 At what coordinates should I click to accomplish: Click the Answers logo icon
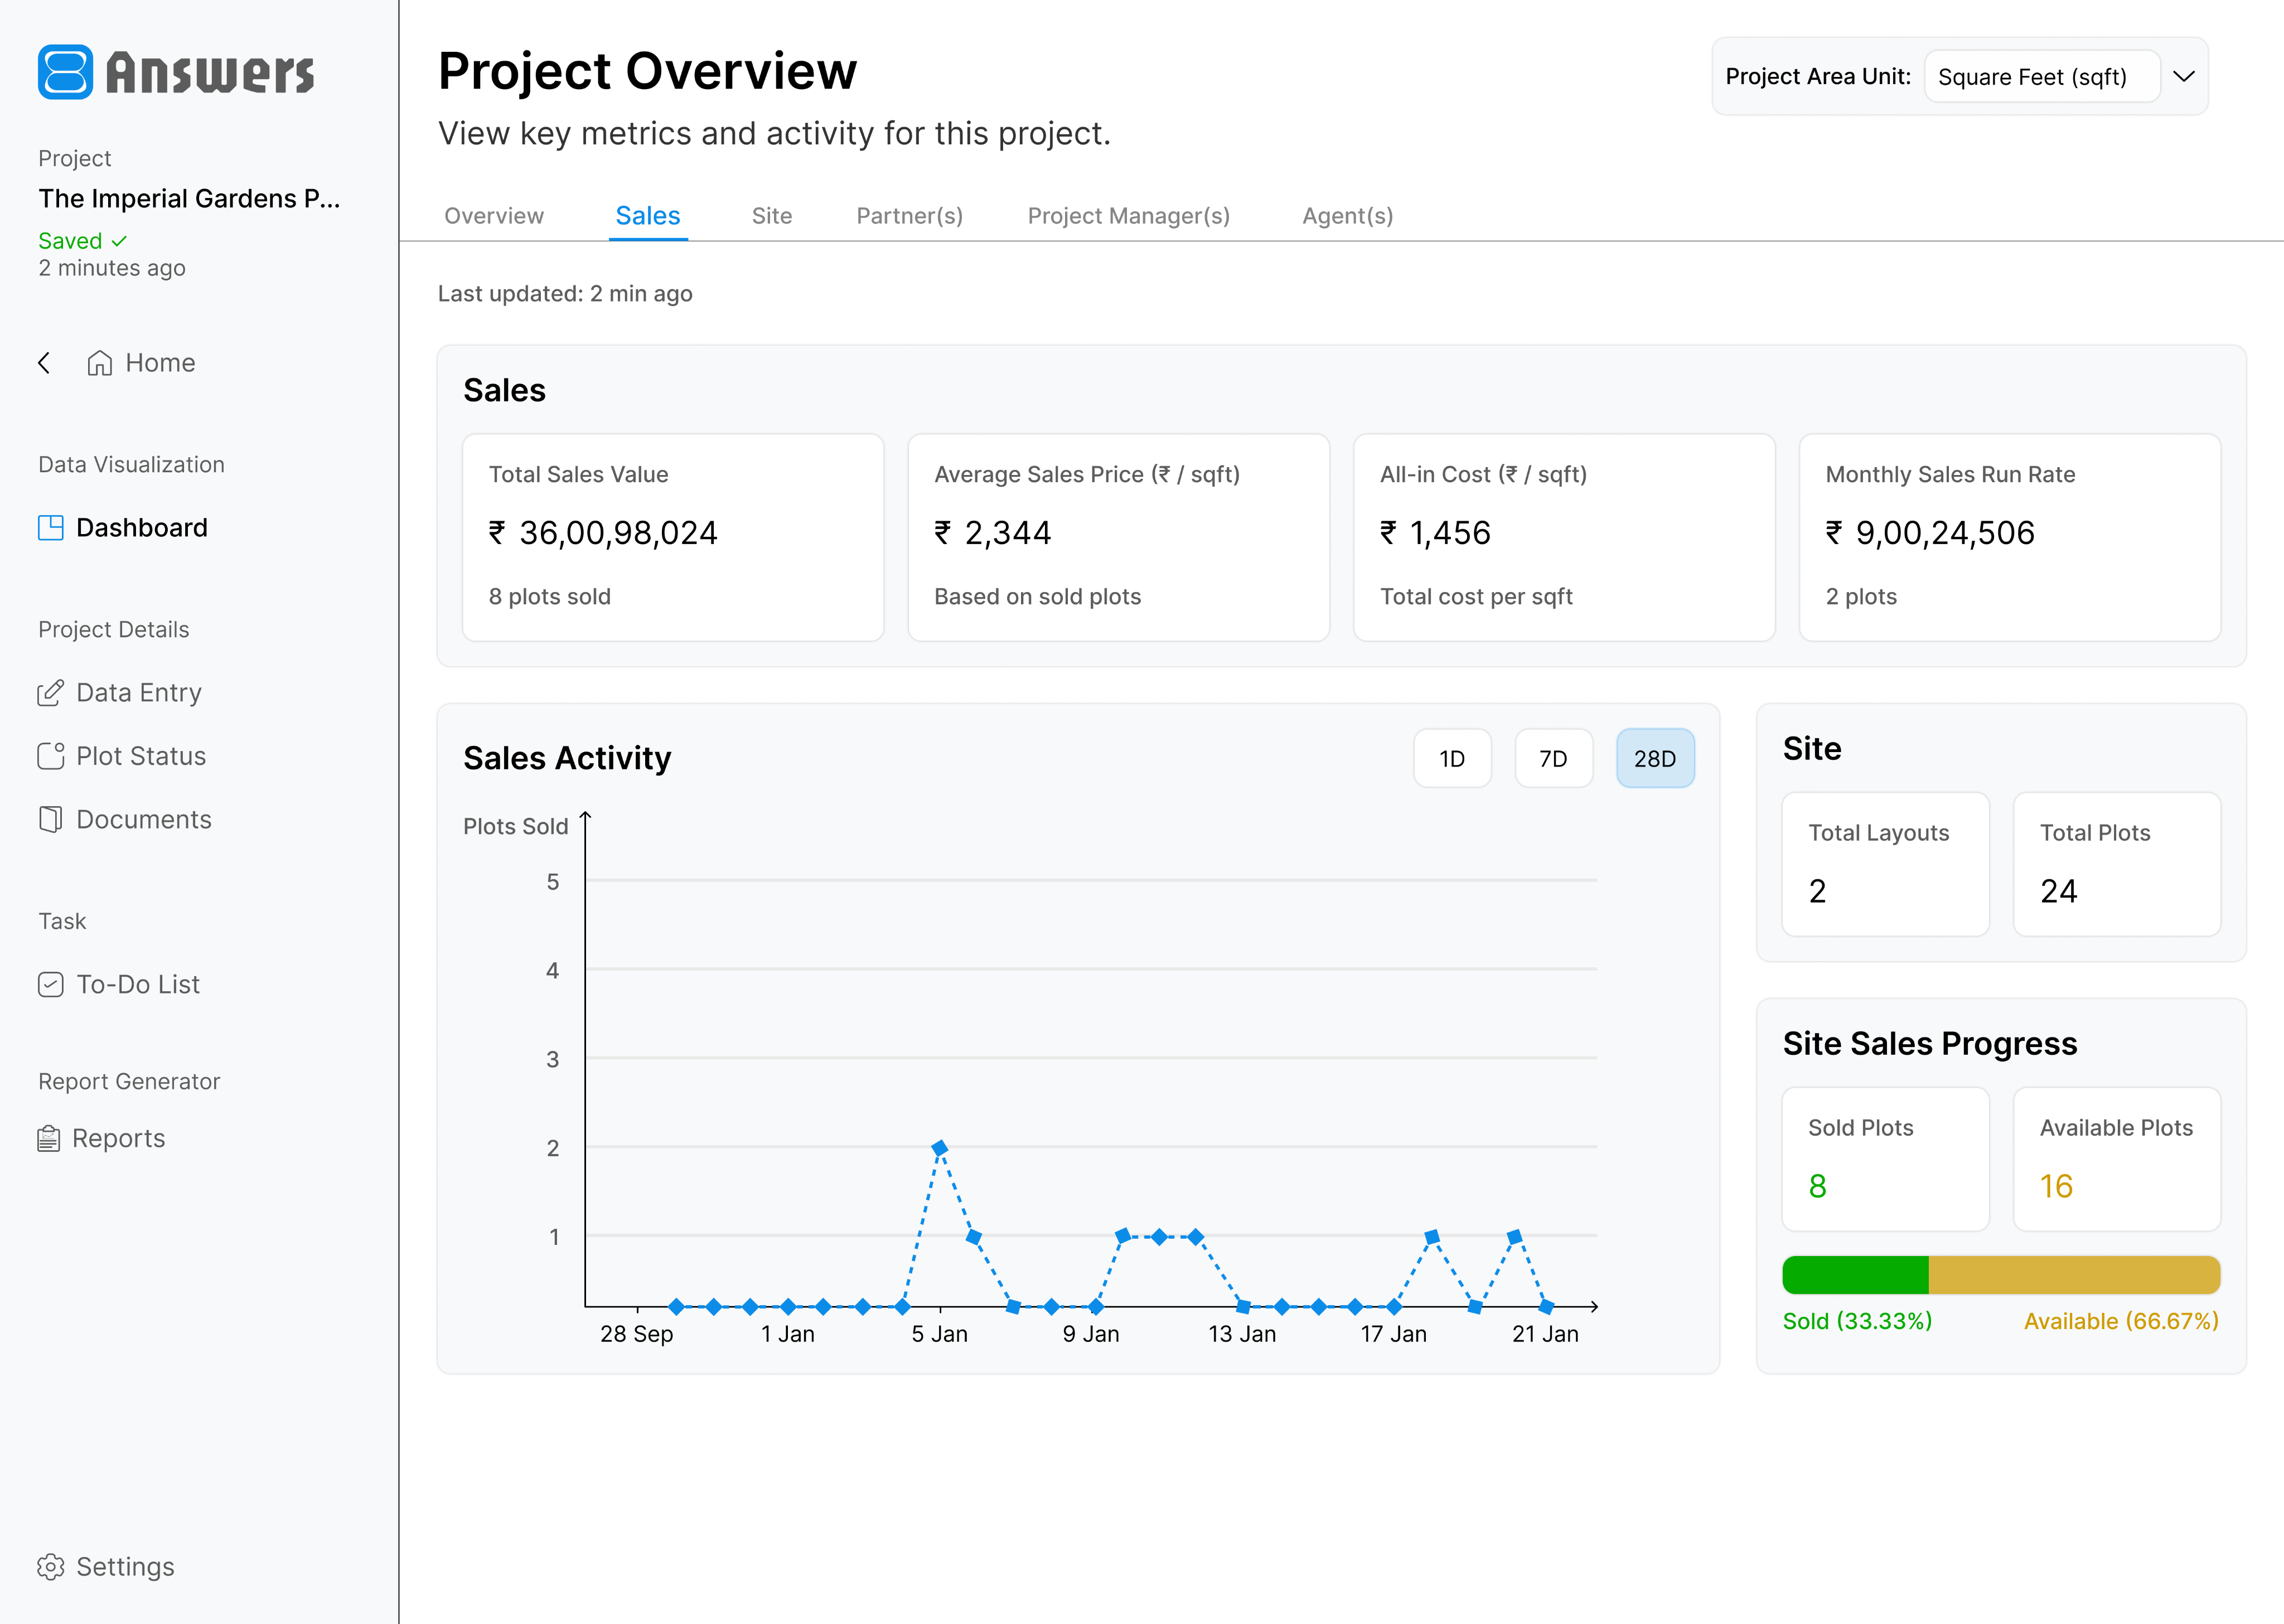66,72
